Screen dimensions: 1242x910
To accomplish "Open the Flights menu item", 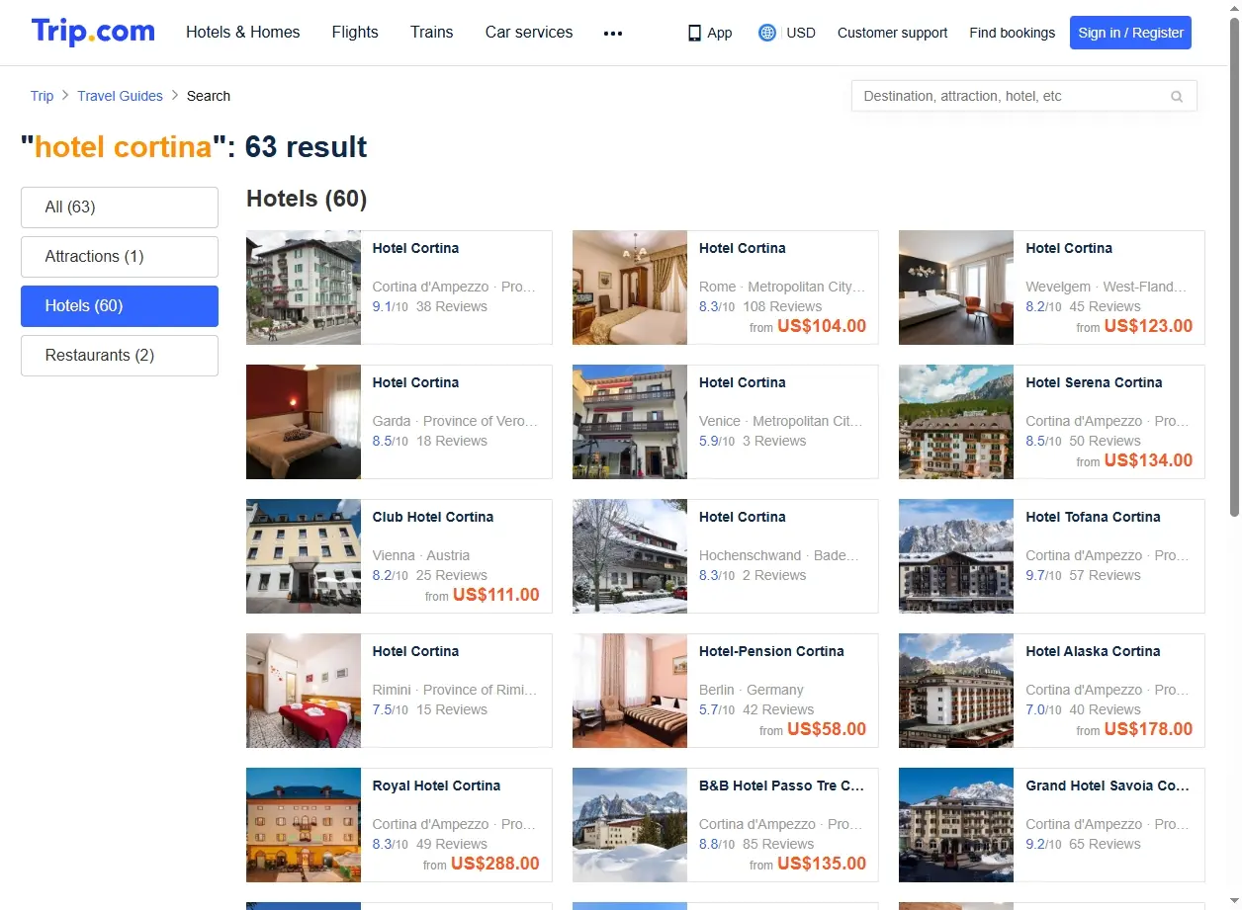I will [x=355, y=33].
